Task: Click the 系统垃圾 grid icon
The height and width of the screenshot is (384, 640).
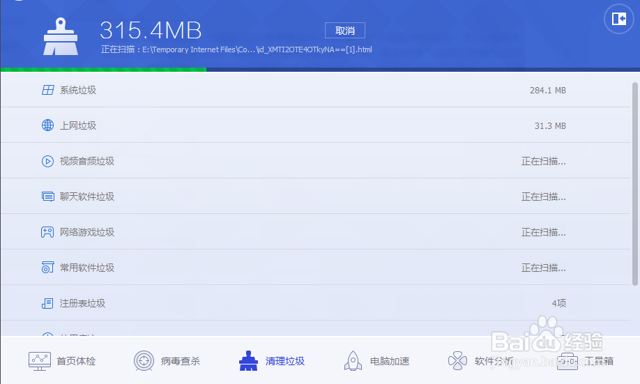Action: (47, 90)
